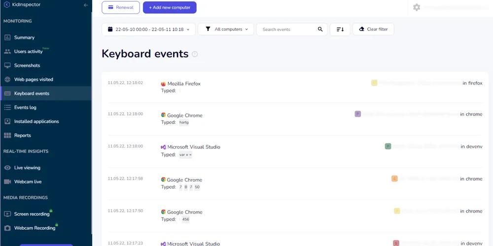Go to Users activity page
Image resolution: width=493 pixels, height=246 pixels.
pos(28,52)
